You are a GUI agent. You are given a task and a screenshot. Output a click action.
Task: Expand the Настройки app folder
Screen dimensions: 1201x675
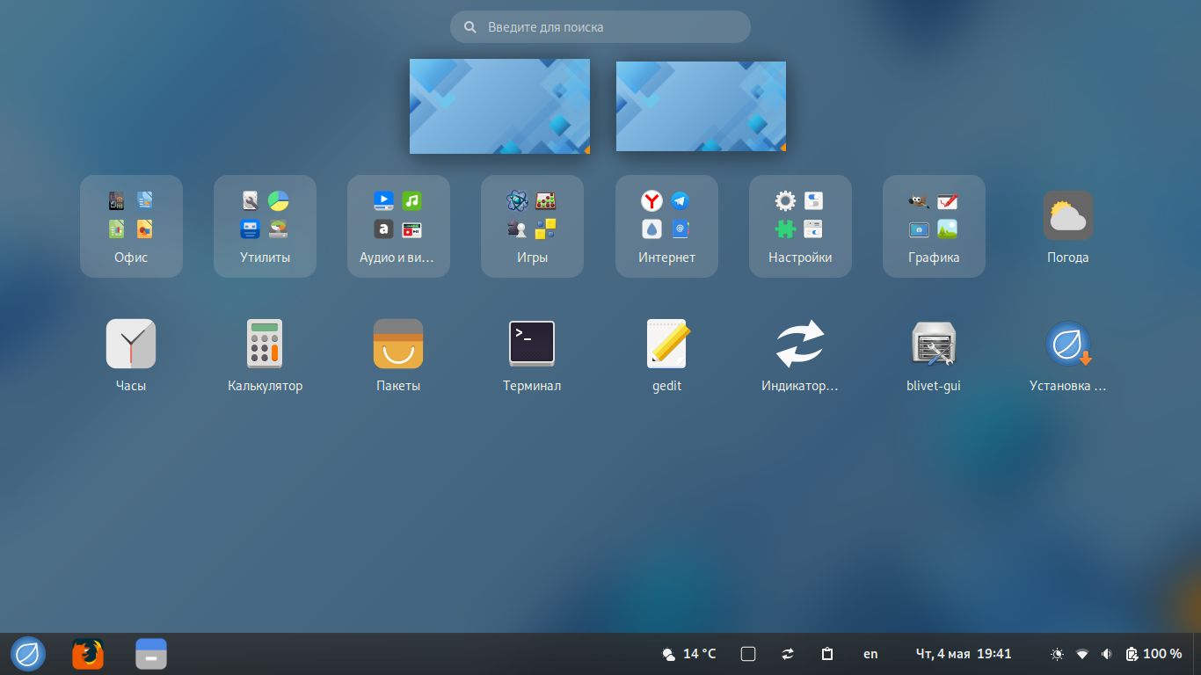click(x=800, y=226)
